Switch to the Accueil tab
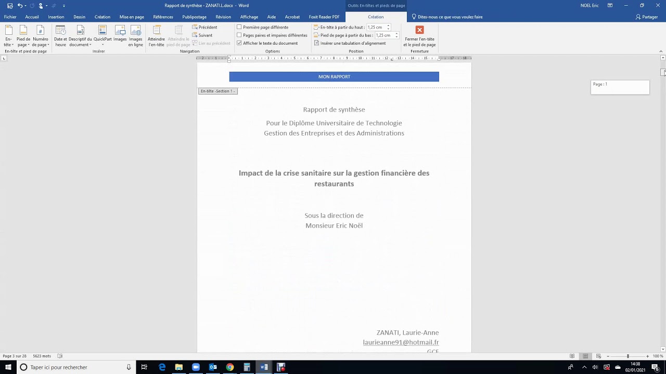The image size is (666, 374). pyautogui.click(x=32, y=17)
